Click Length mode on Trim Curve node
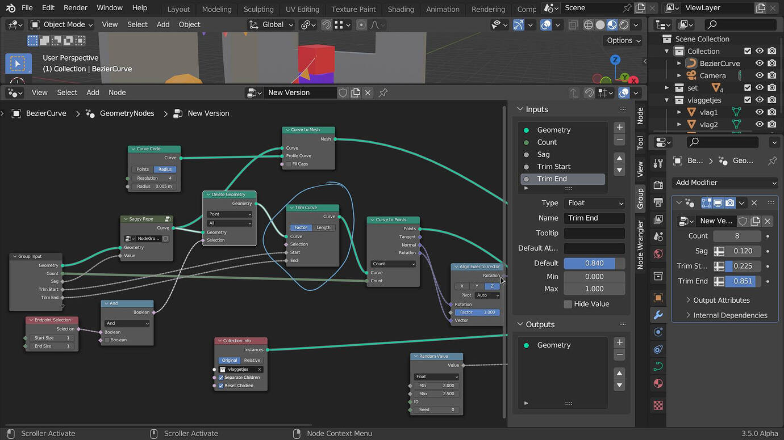This screenshot has height=440, width=784. coord(323,227)
